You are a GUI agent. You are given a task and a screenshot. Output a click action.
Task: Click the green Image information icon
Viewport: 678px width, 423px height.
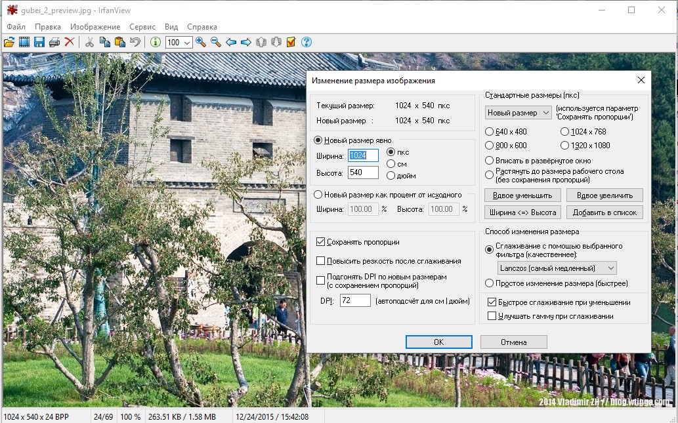(156, 42)
